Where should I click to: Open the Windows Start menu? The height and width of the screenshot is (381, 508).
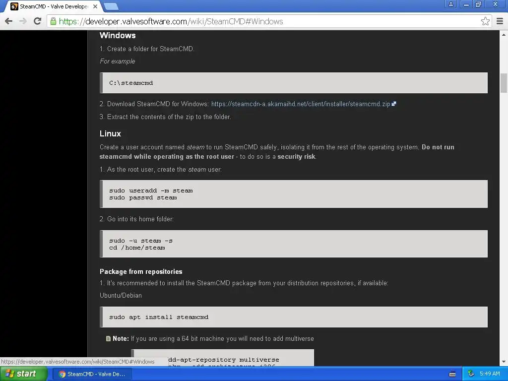pos(23,374)
